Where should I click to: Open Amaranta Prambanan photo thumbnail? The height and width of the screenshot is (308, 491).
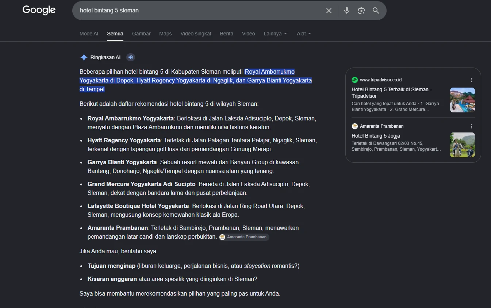(x=463, y=145)
